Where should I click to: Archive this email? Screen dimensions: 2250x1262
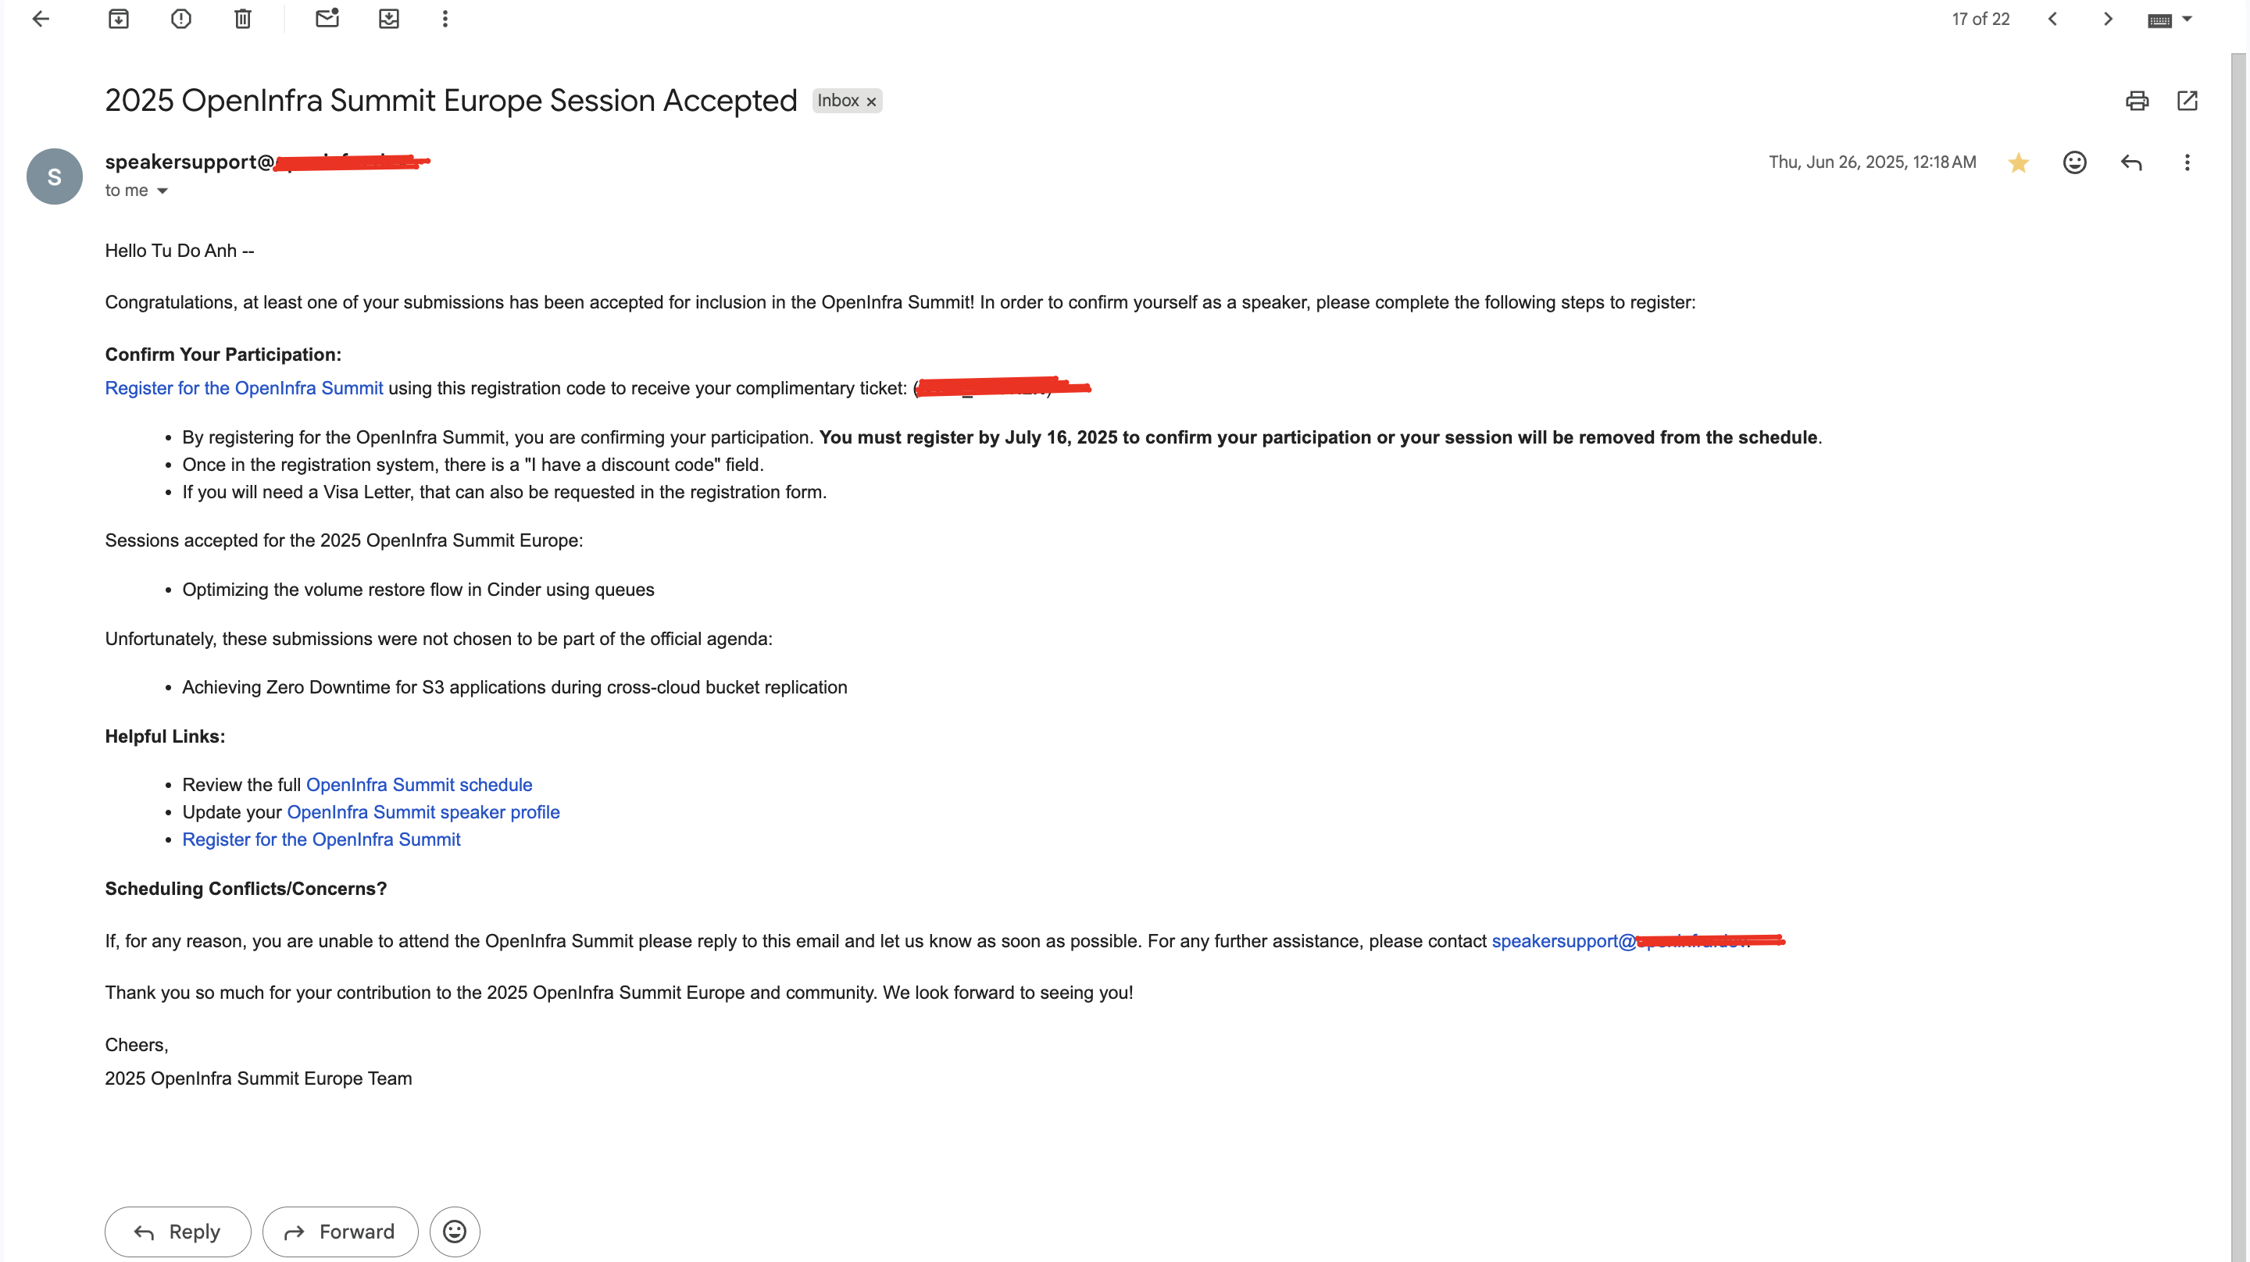[119, 18]
